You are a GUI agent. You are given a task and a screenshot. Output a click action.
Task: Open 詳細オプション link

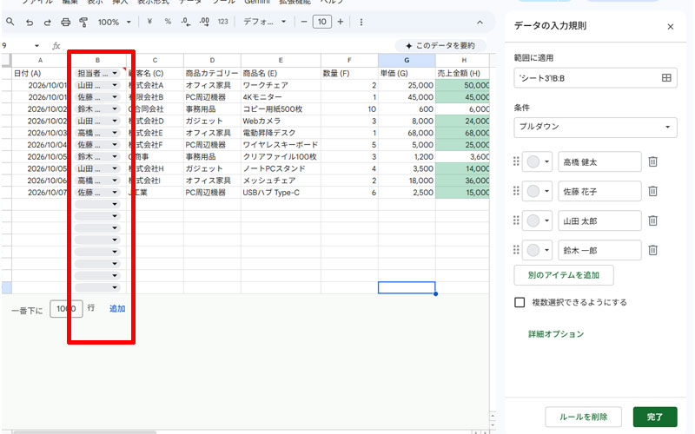556,334
